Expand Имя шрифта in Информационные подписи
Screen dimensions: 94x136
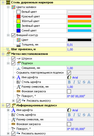(8, 110)
